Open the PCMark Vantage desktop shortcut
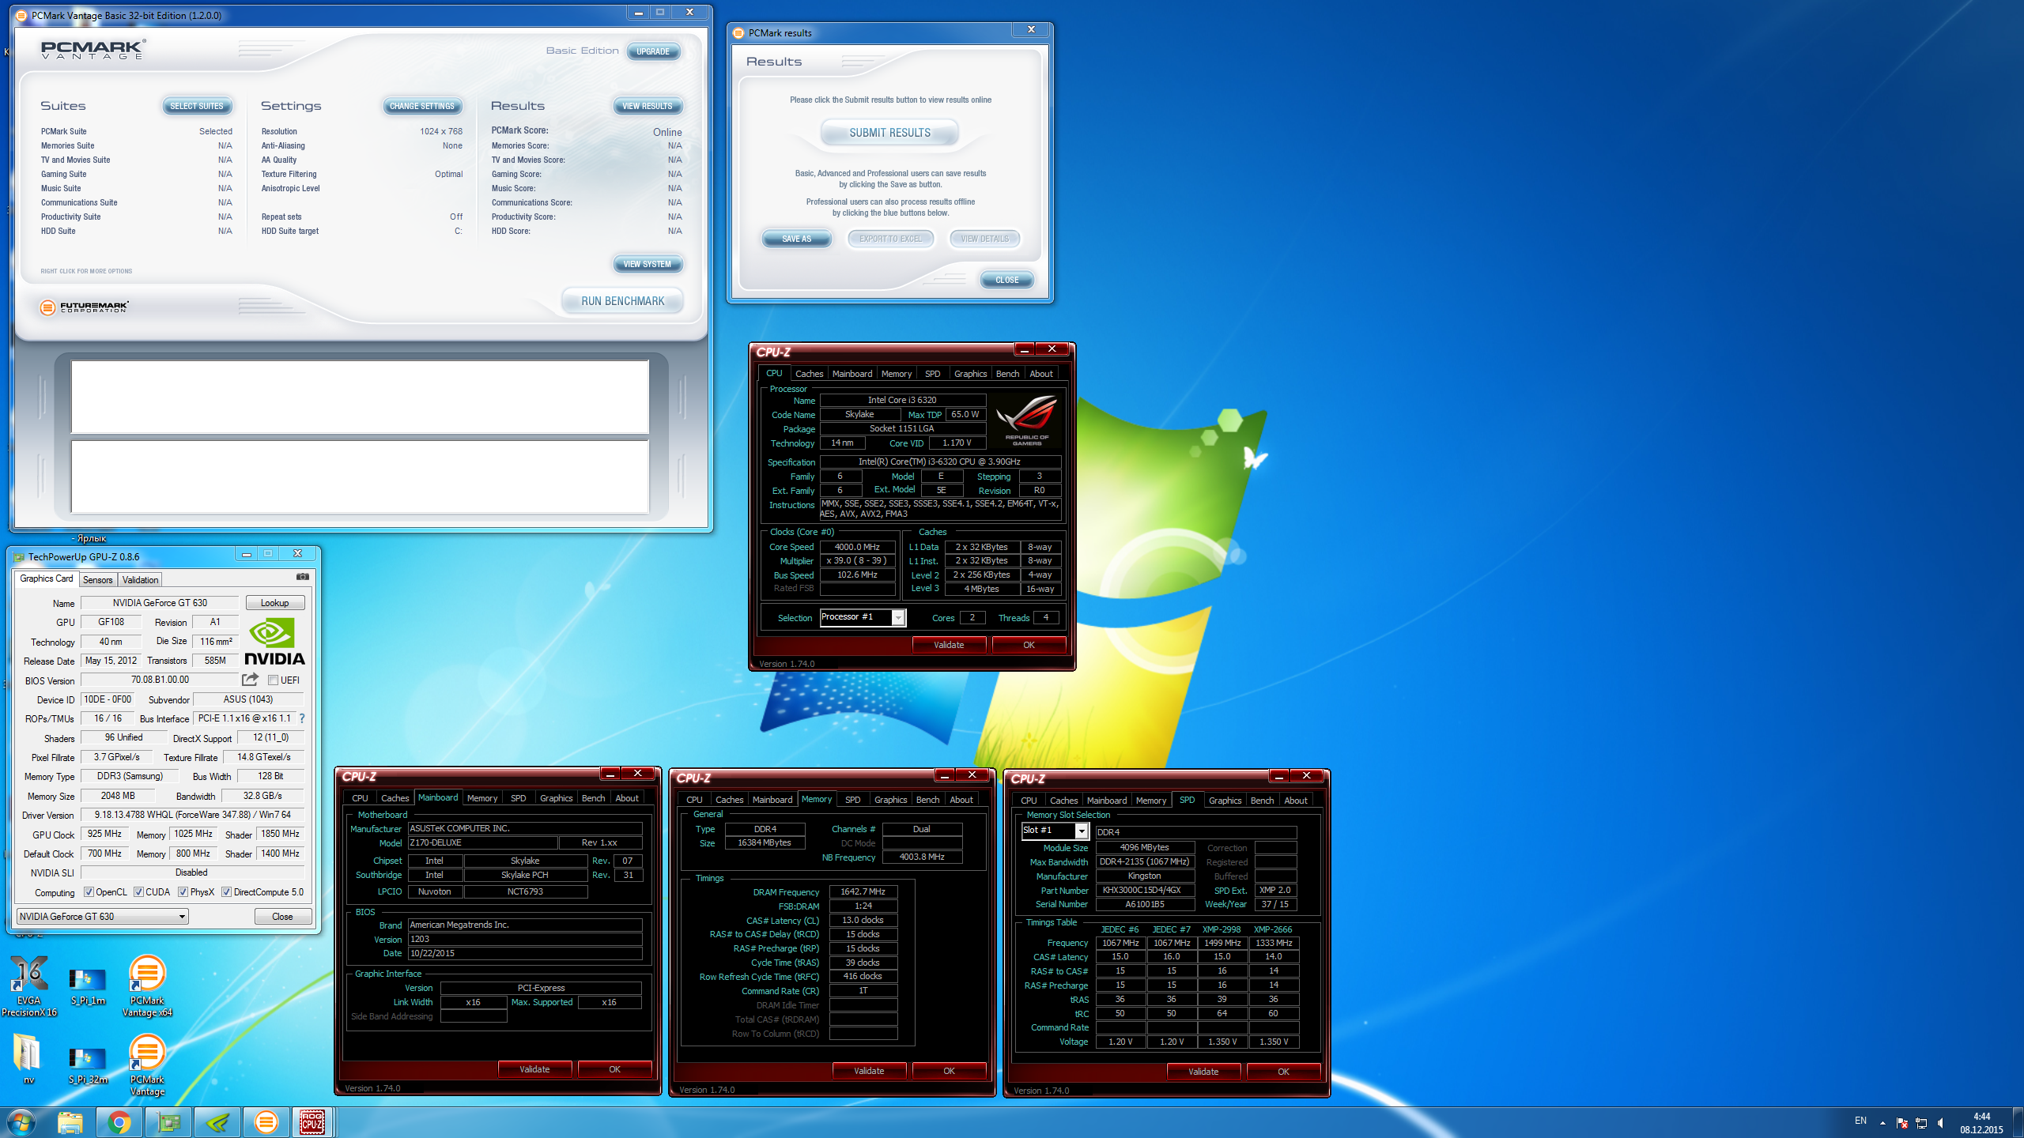 pos(147,1064)
